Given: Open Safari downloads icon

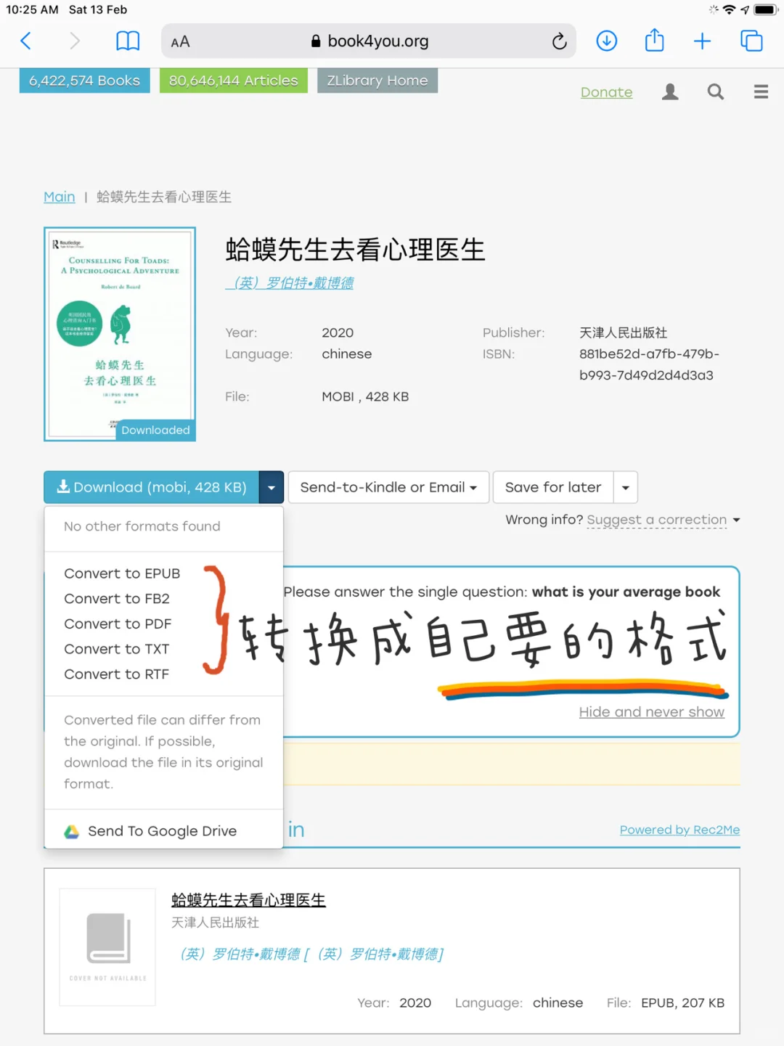Looking at the screenshot, I should [x=607, y=41].
